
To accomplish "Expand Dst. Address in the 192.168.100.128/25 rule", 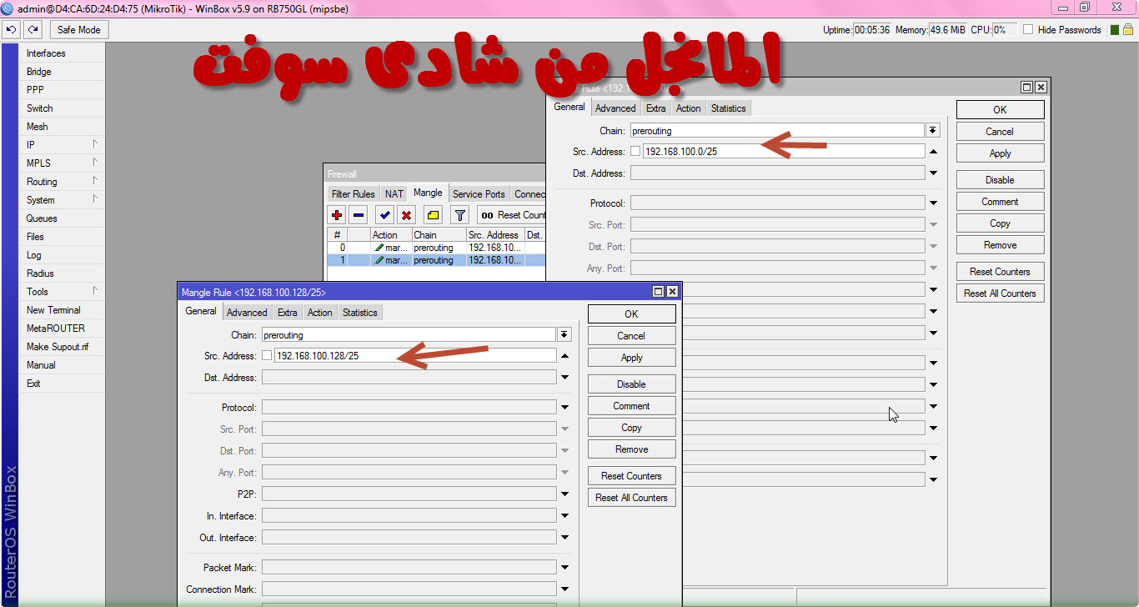I will [x=564, y=378].
